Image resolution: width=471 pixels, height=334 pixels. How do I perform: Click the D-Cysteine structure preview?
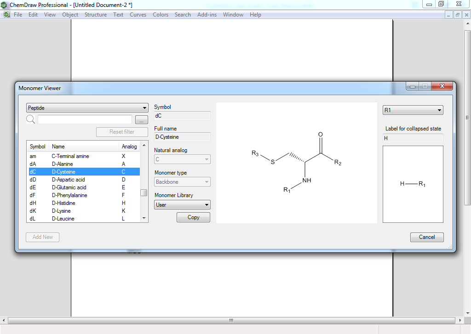tap(297, 163)
